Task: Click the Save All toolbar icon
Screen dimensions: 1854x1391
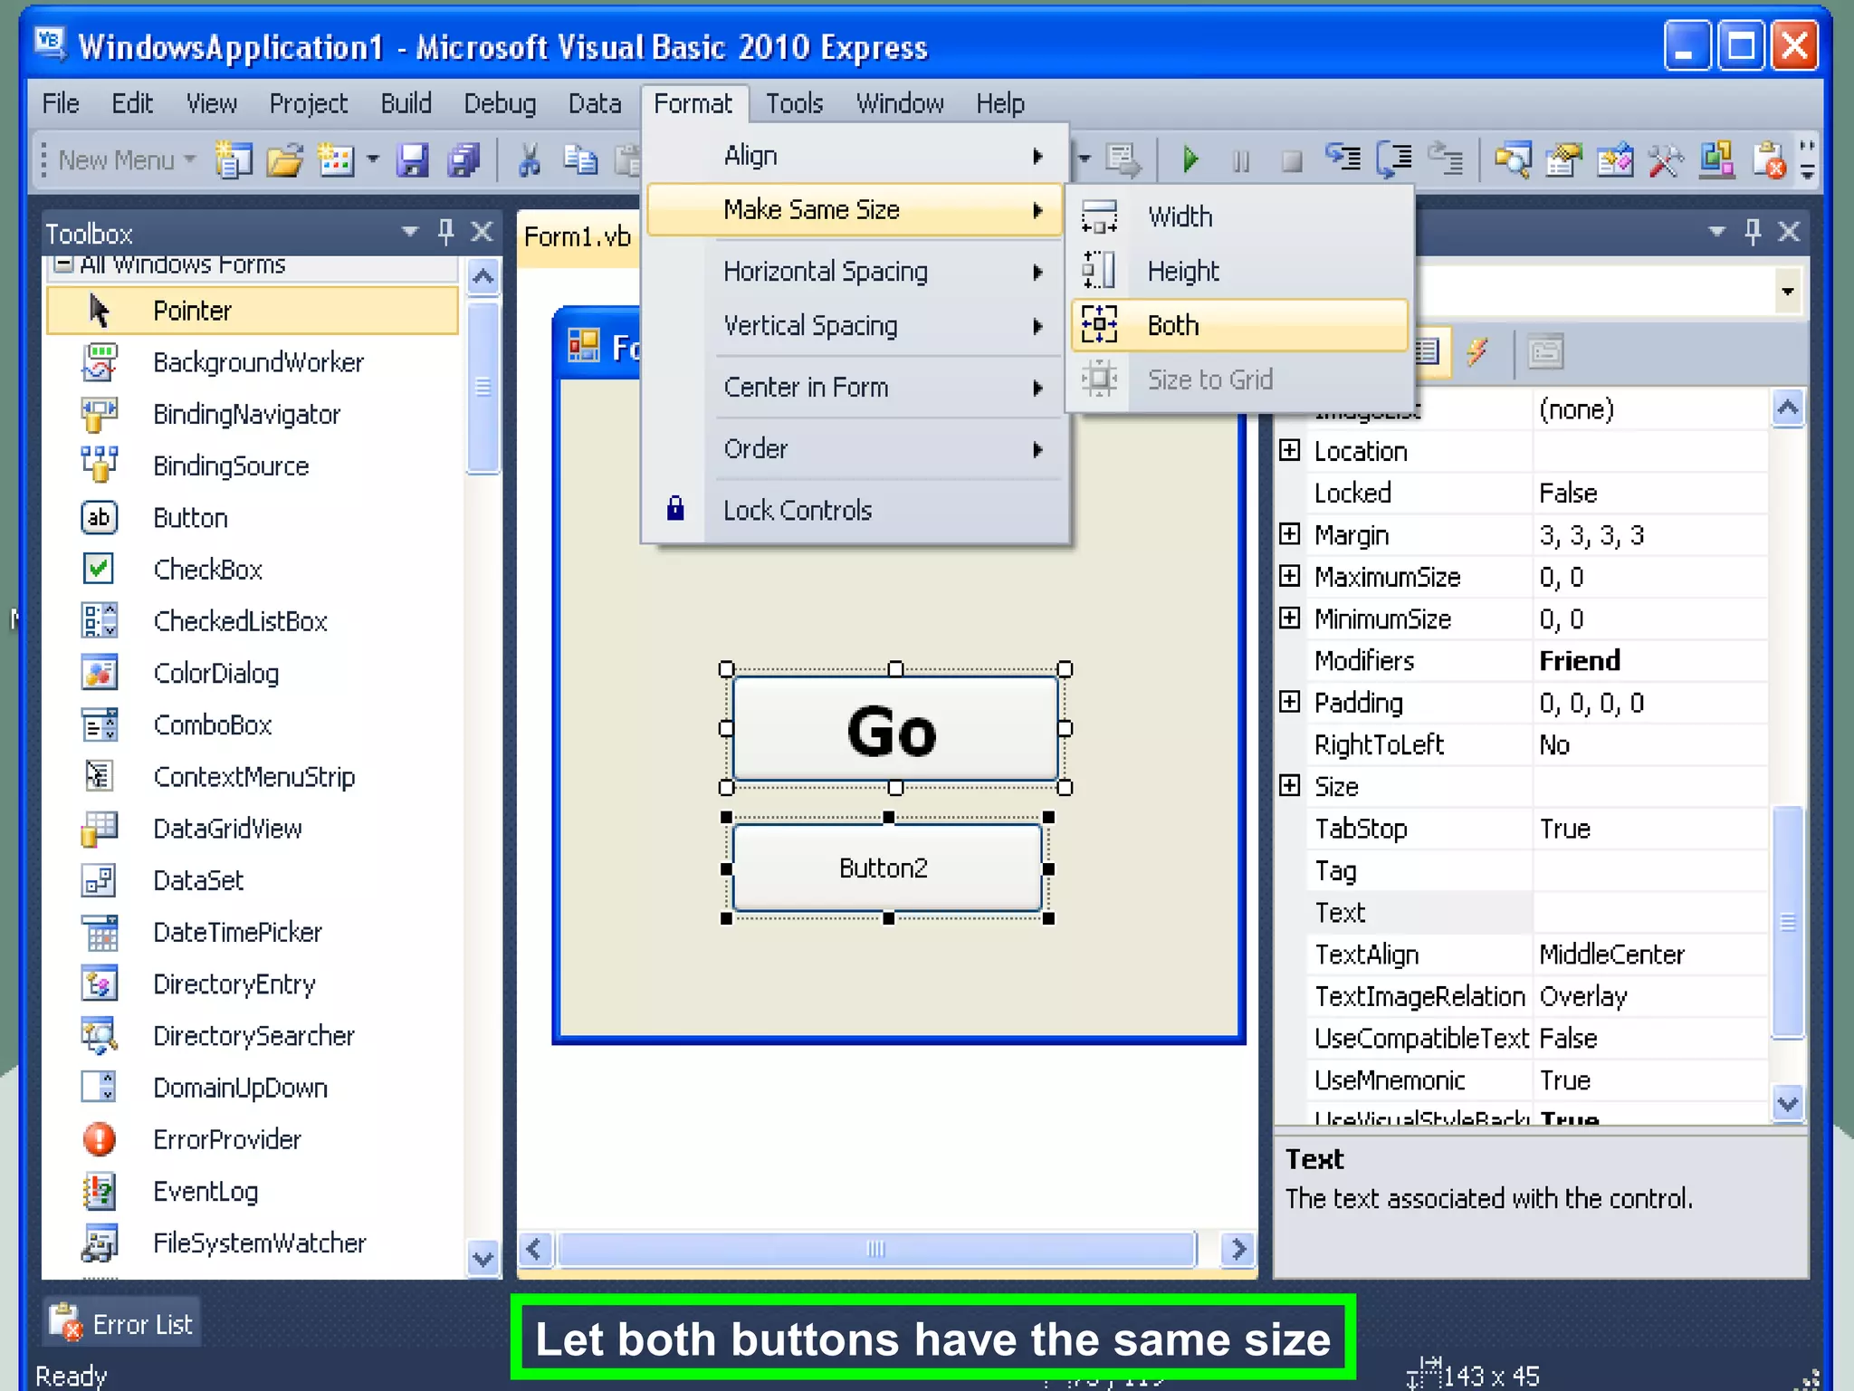Action: tap(464, 161)
